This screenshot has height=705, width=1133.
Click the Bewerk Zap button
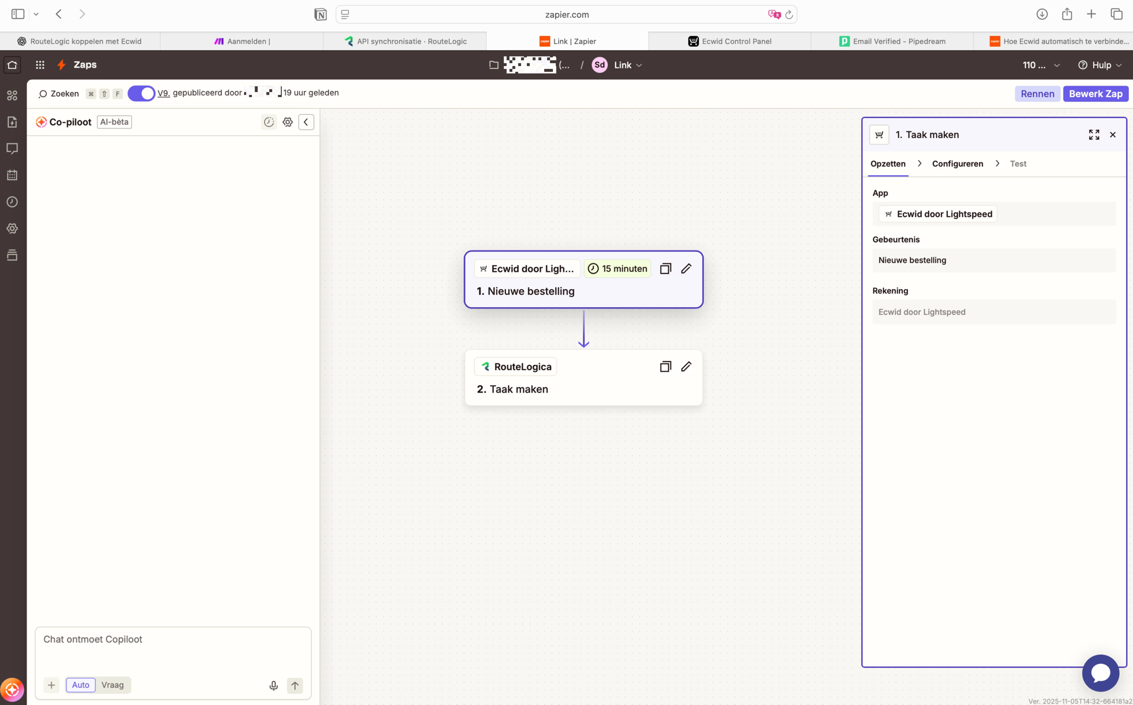point(1095,94)
